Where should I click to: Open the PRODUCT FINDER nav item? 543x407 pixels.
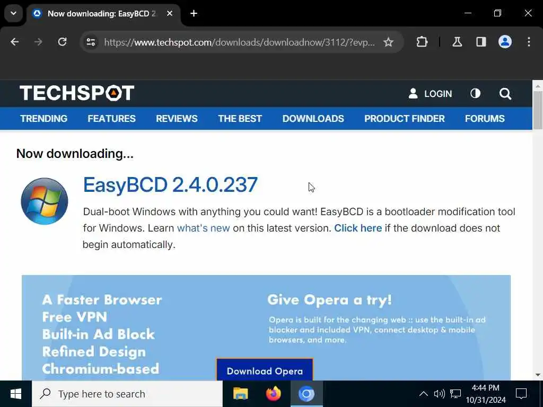pyautogui.click(x=405, y=119)
